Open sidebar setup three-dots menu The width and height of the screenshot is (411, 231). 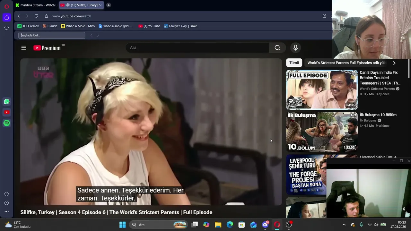pyautogui.click(x=6, y=211)
